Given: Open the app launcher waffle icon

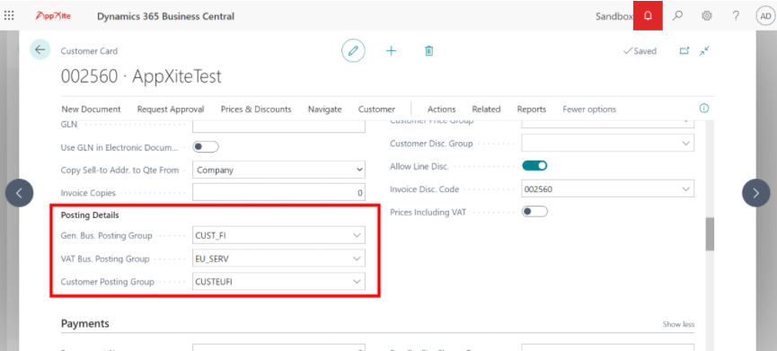Looking at the screenshot, I should pos(9,16).
